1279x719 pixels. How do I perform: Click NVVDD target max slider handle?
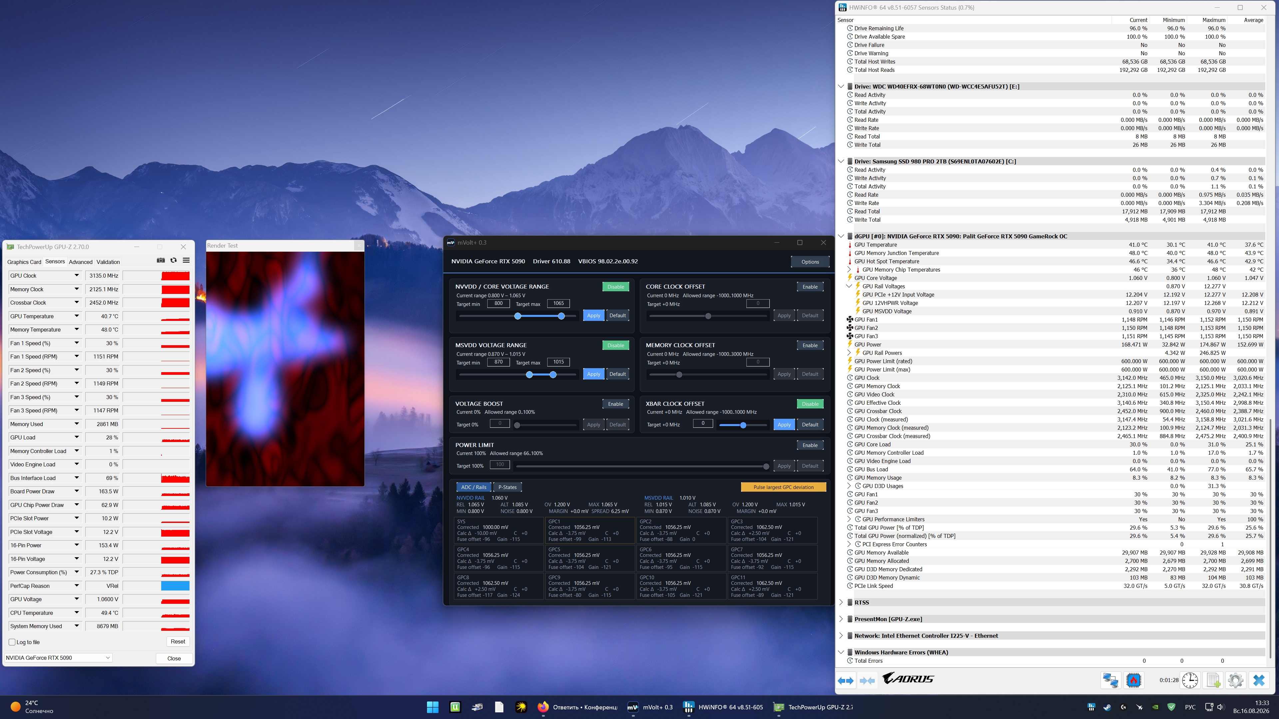(x=561, y=316)
